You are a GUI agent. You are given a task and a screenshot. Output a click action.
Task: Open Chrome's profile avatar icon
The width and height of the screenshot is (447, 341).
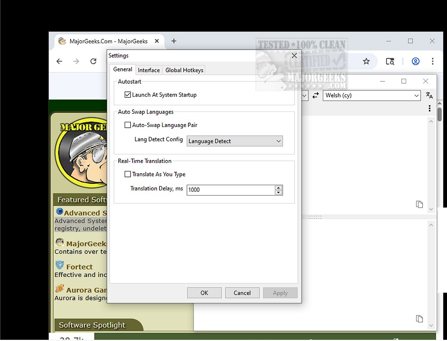click(415, 61)
